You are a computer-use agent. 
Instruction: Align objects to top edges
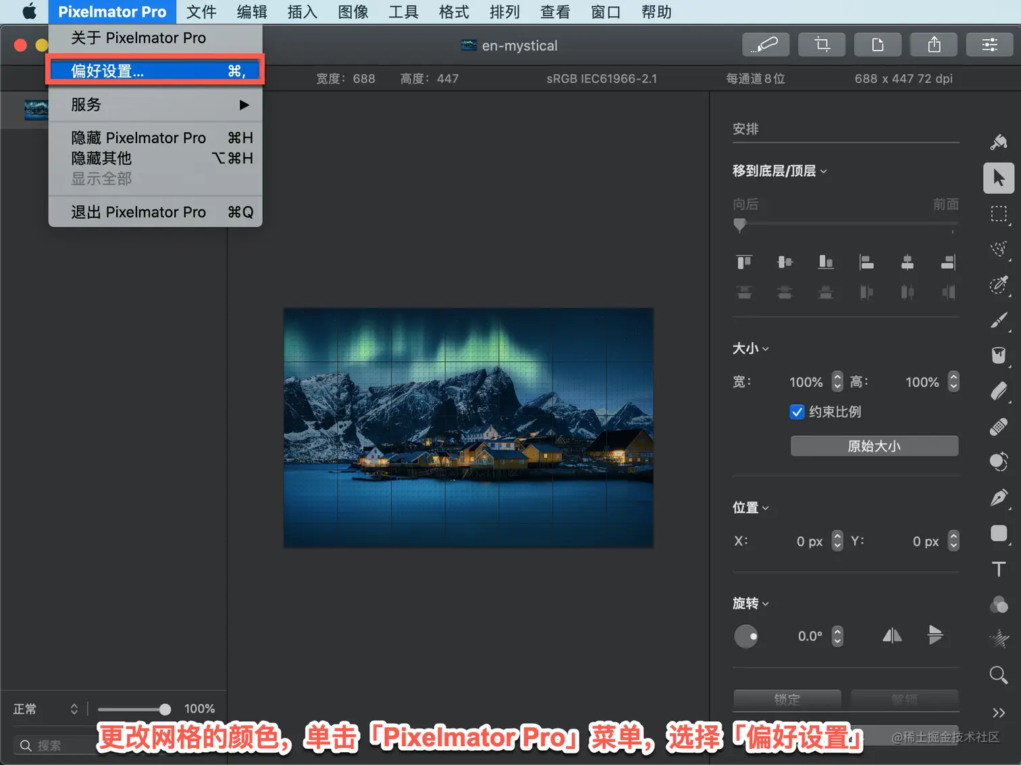[x=744, y=262]
